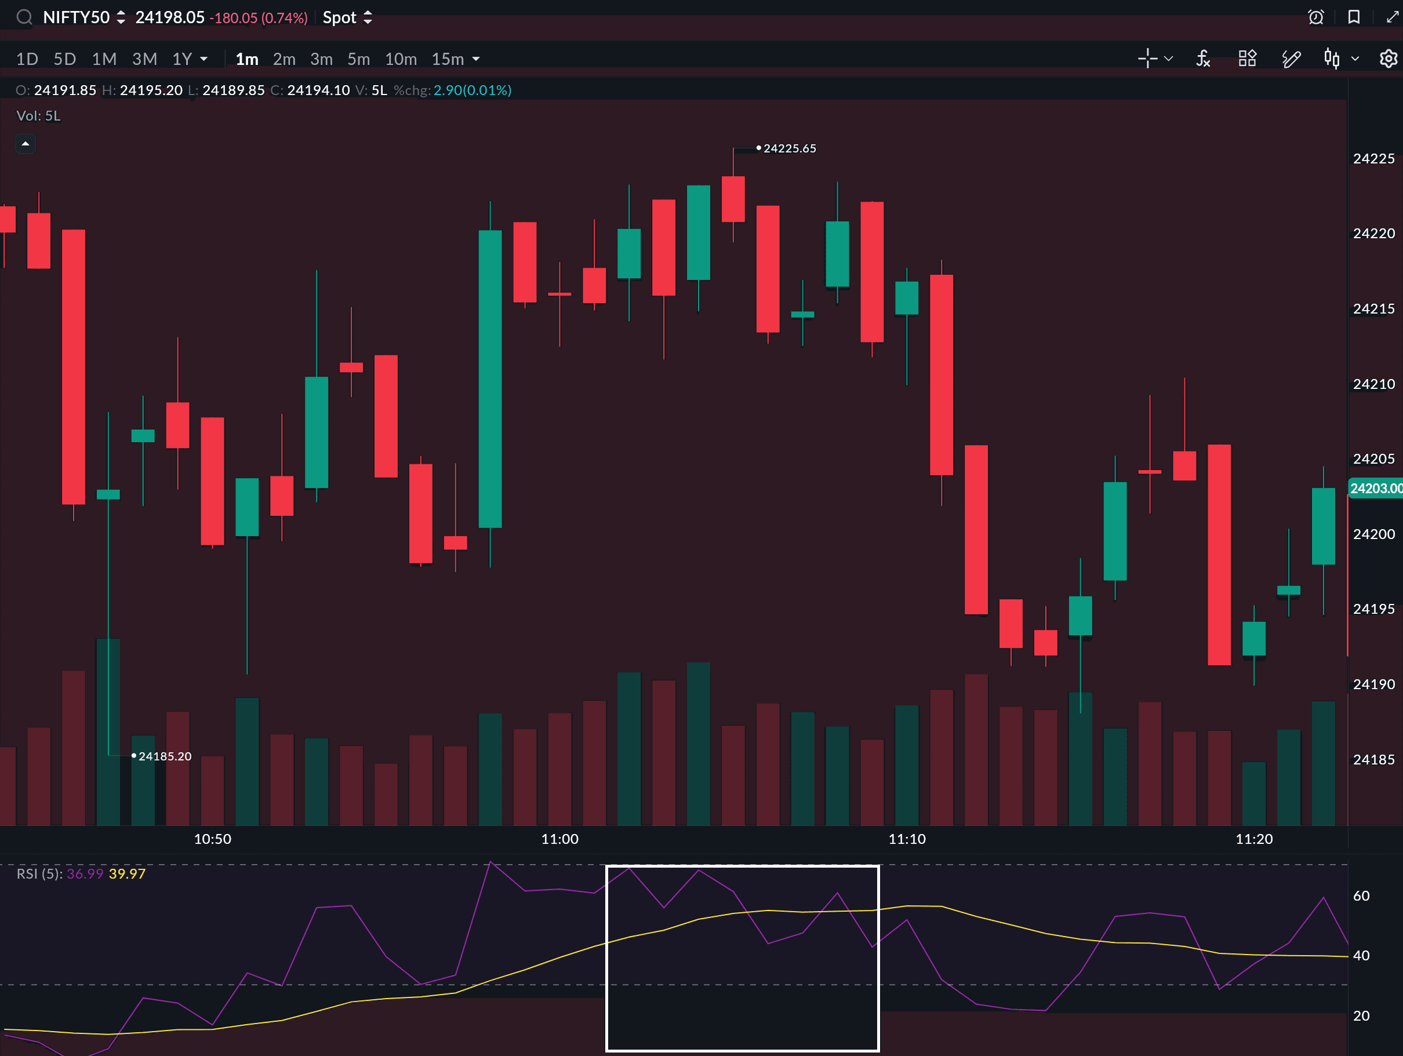The height and width of the screenshot is (1056, 1403).
Task: Select the crosshair cursor tool
Action: coord(1147,59)
